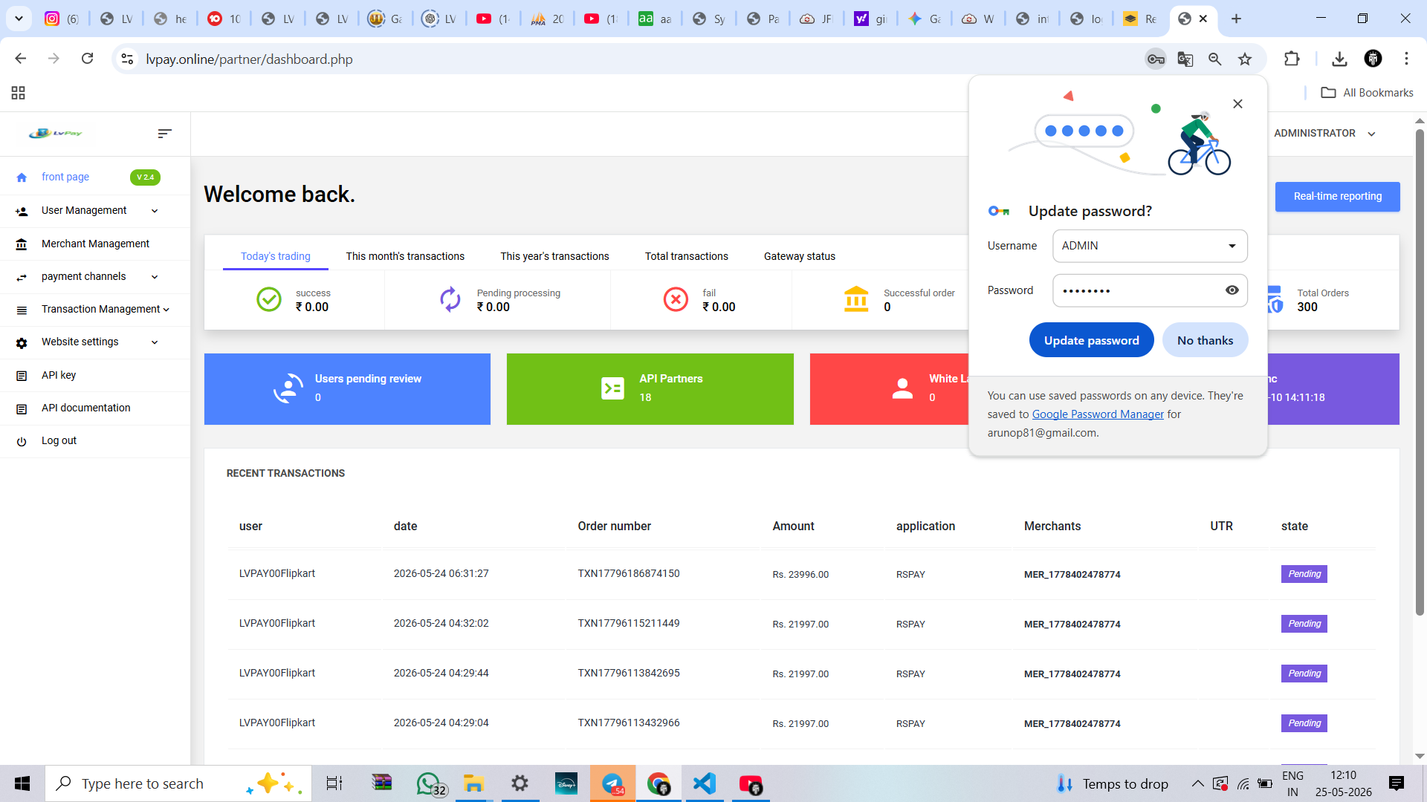Open the Username ADMIN dropdown
The width and height of the screenshot is (1427, 802).
1150,246
